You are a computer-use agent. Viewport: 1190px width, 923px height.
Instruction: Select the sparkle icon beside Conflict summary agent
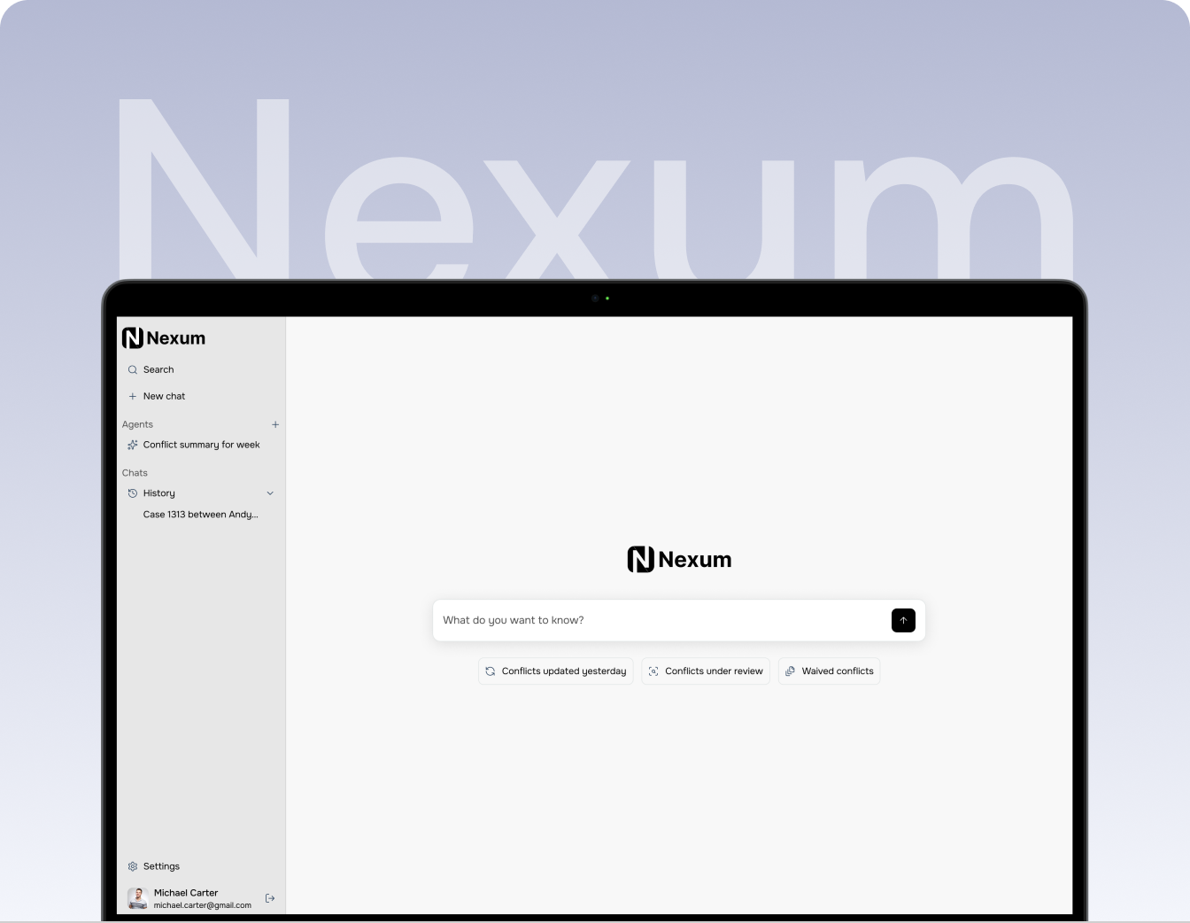(x=132, y=445)
